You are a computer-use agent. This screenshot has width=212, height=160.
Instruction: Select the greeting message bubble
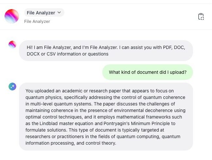[106, 51]
